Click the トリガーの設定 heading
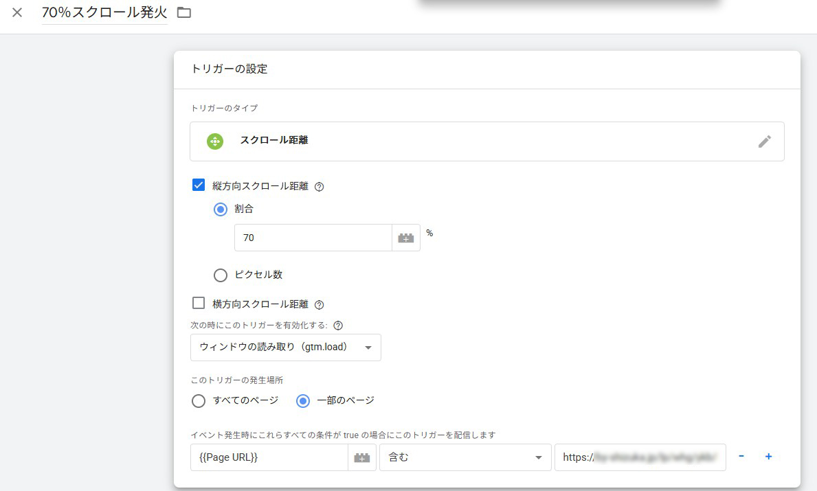This screenshot has height=491, width=817. tap(230, 69)
